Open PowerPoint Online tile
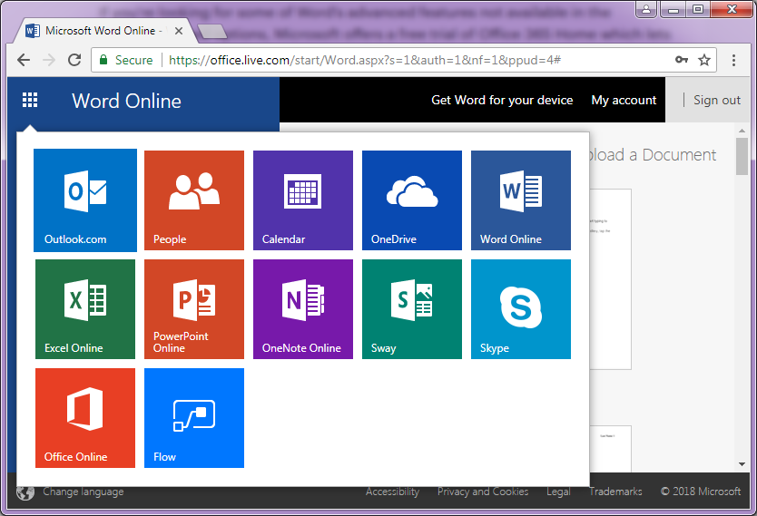757x516 pixels. (x=194, y=309)
